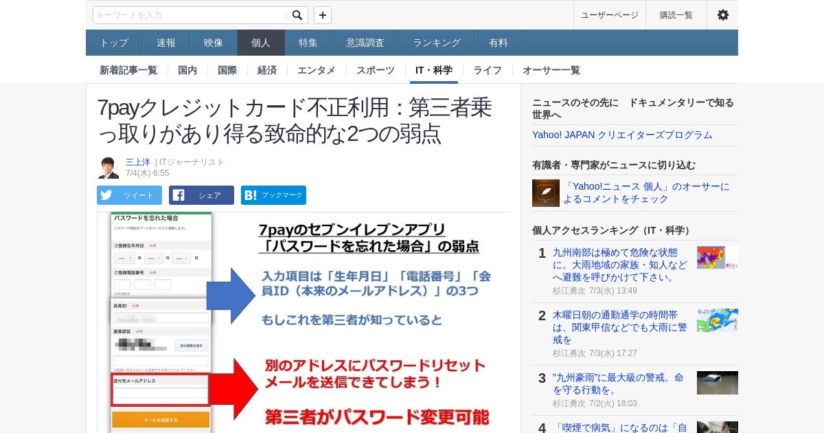Screen dimensions: 824x433
Task: Click the quill icon by the Yahoo!ニュース 個人 link
Action: (x=546, y=193)
